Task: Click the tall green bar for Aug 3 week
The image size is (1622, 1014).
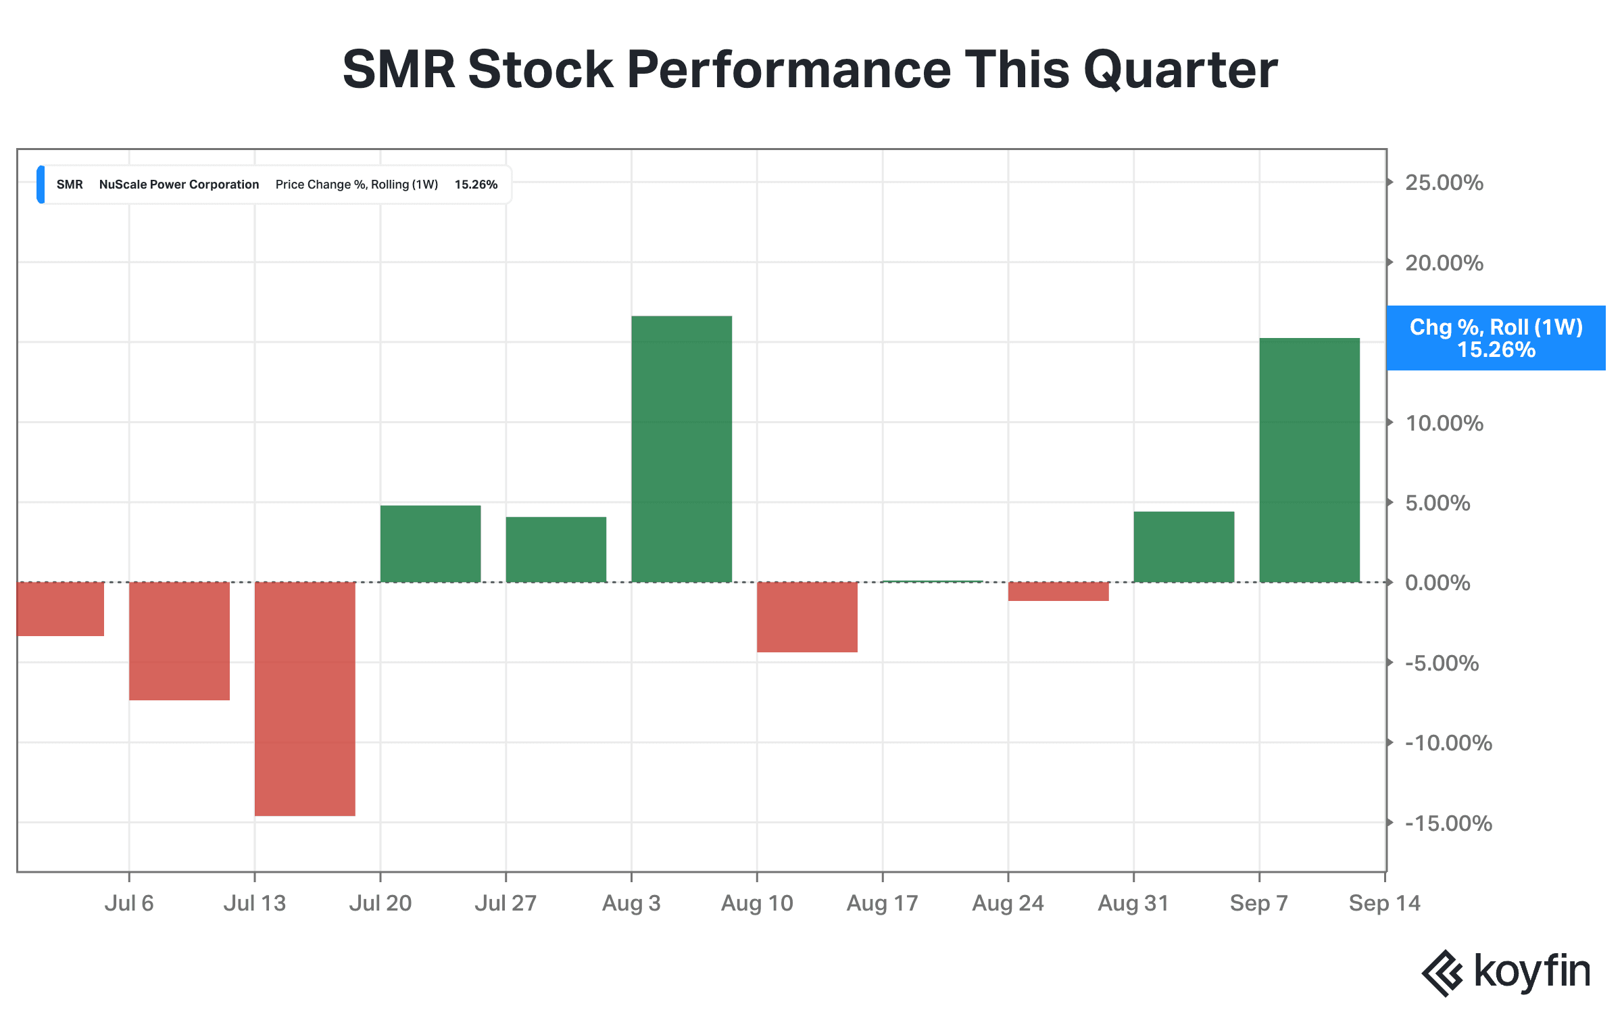Action: [x=681, y=449]
